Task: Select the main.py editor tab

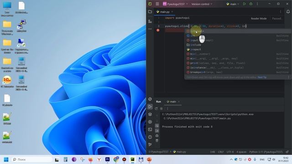Action: click(x=163, y=12)
